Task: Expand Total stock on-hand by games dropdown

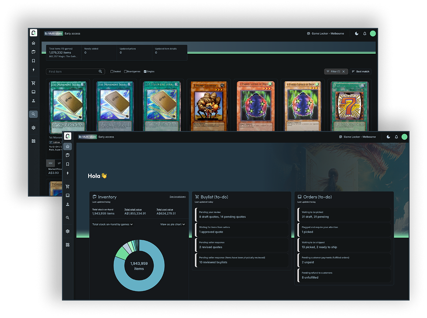Action: click(113, 224)
